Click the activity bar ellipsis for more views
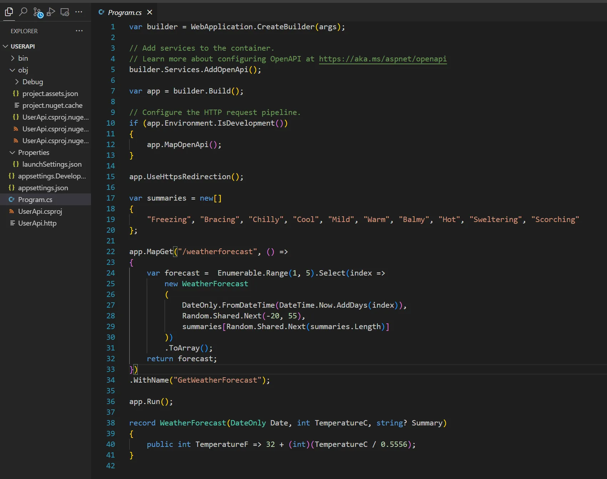This screenshot has width=607, height=479. tap(79, 12)
